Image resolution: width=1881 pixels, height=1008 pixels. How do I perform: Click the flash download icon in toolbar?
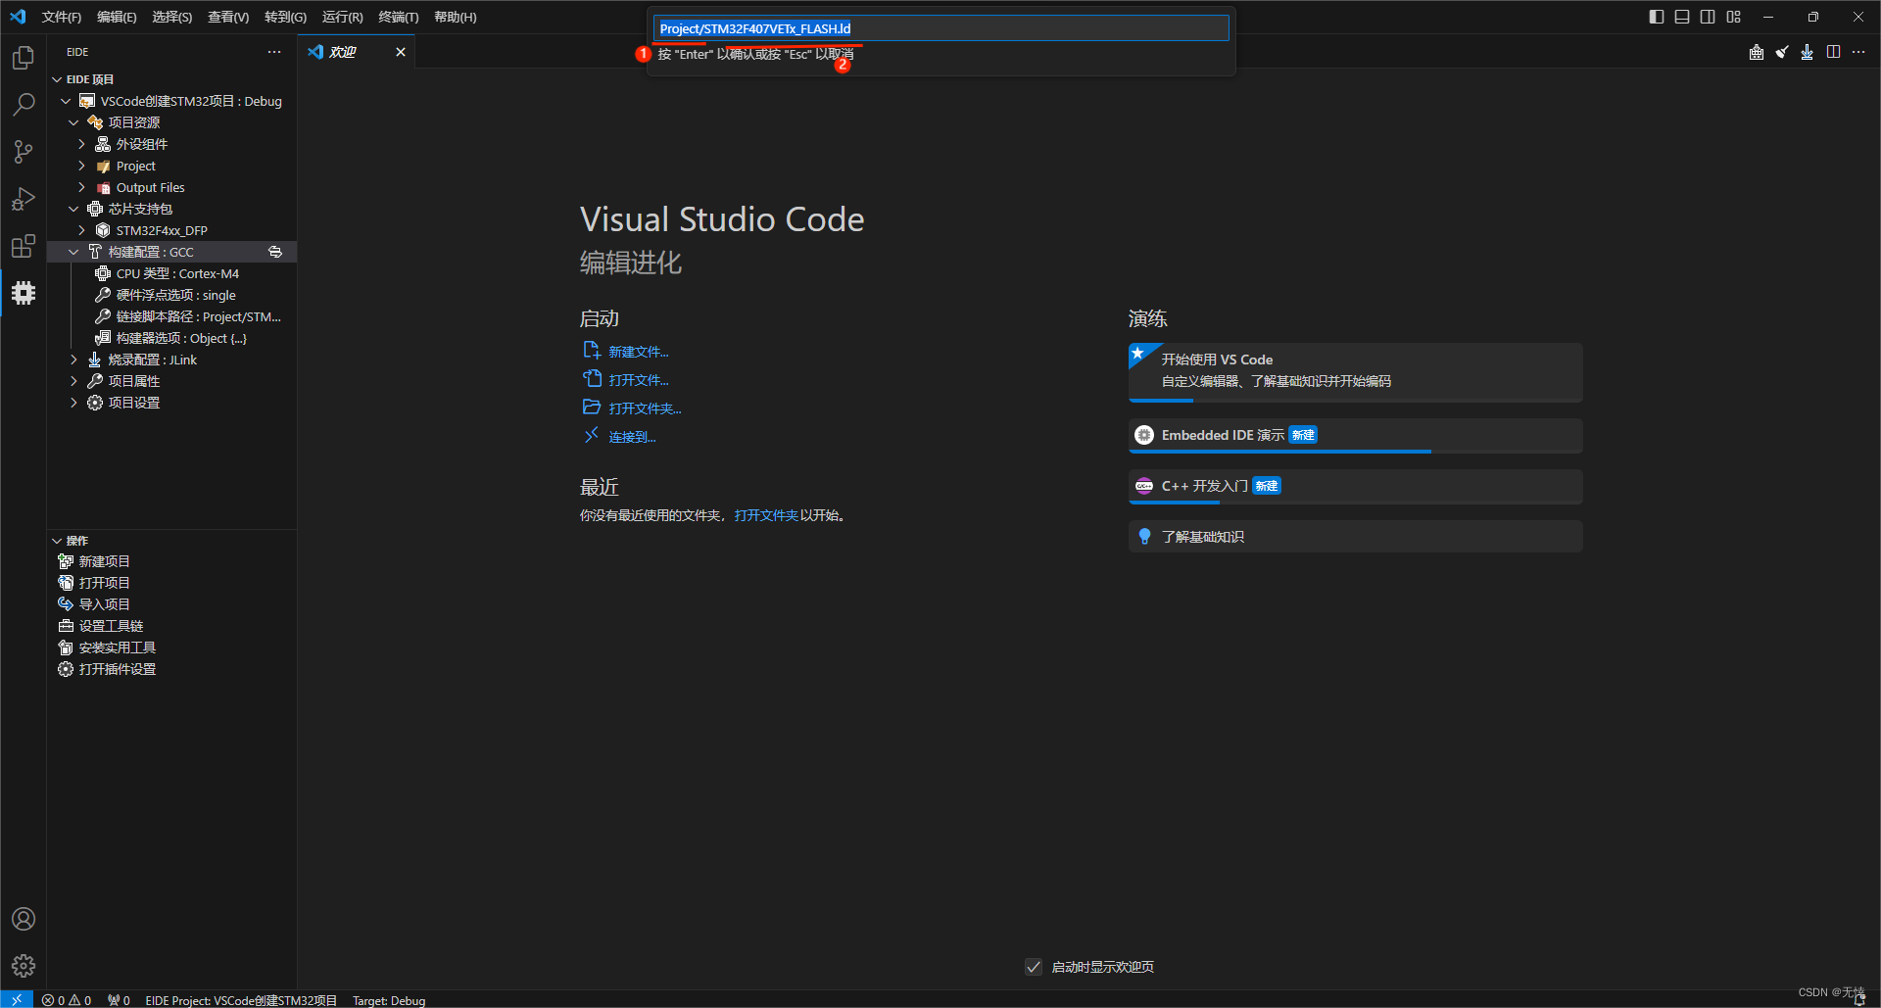click(x=1808, y=52)
